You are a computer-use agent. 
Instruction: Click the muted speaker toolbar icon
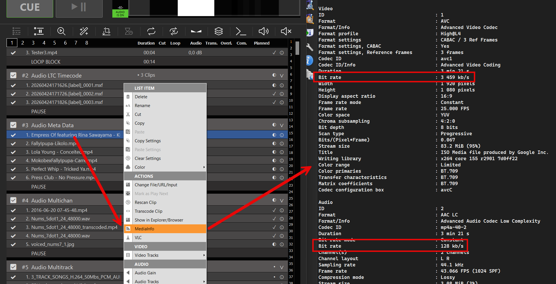click(286, 31)
